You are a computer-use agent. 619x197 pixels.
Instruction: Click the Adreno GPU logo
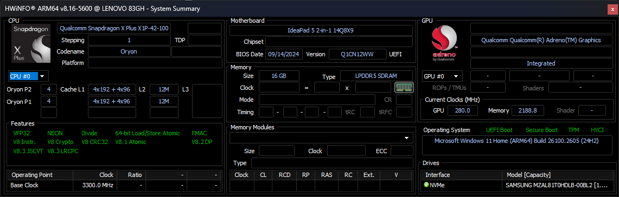click(444, 44)
